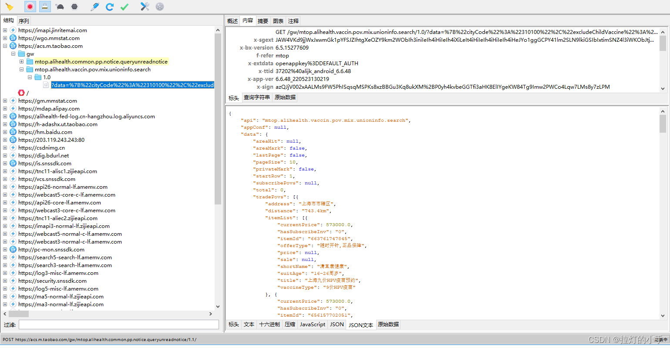Toggle the hexagon breakpoints icon
670x348 pixels.
74,7
